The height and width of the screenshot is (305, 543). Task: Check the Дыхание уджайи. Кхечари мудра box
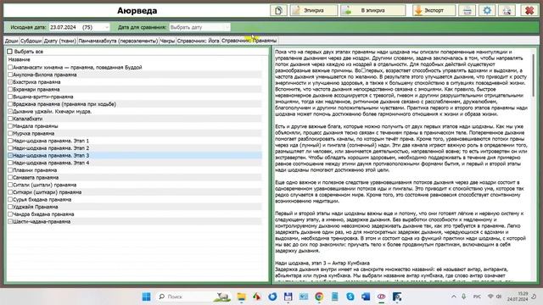pyautogui.click(x=10, y=111)
